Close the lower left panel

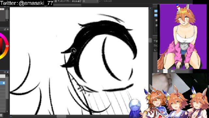[8, 72]
